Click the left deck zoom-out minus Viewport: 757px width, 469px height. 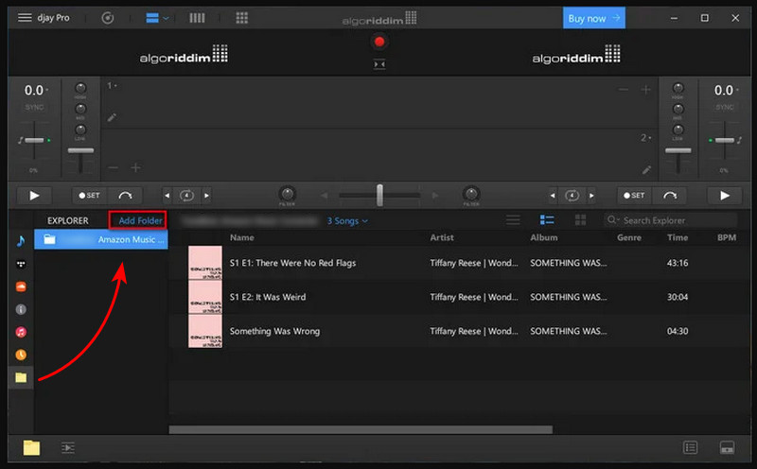(113, 168)
